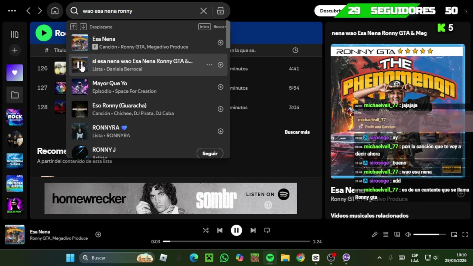Select track row 128 lasting 3:04

click(x=176, y=108)
